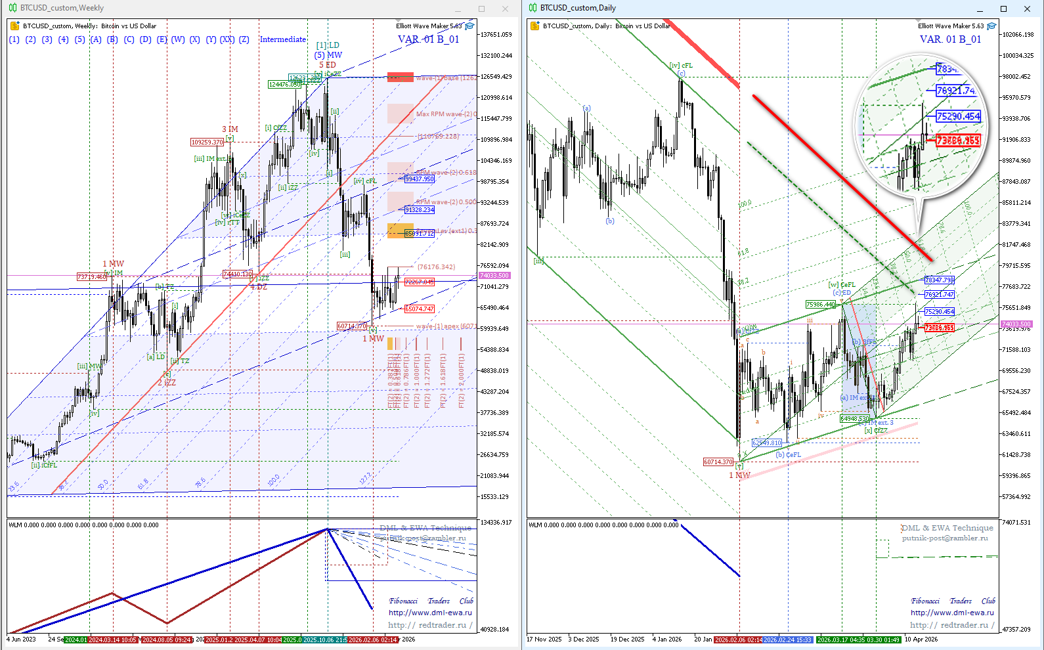
Task: Minimize the BTCUSD Daily chart window
Action: click(x=980, y=9)
